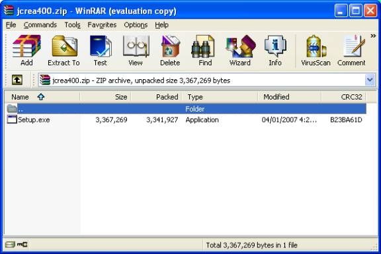Click size value 3,367,269 for Setup.exe
The width and height of the screenshot is (381, 254).
click(x=111, y=119)
